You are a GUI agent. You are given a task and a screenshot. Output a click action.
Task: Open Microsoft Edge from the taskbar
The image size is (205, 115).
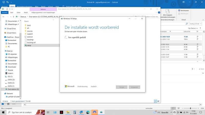(x=88, y=112)
